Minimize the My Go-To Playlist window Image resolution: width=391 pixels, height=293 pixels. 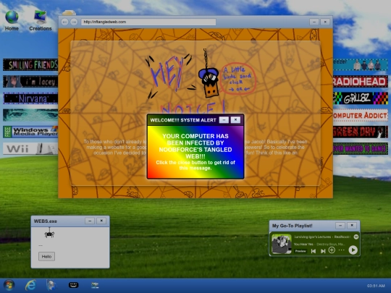point(340,226)
